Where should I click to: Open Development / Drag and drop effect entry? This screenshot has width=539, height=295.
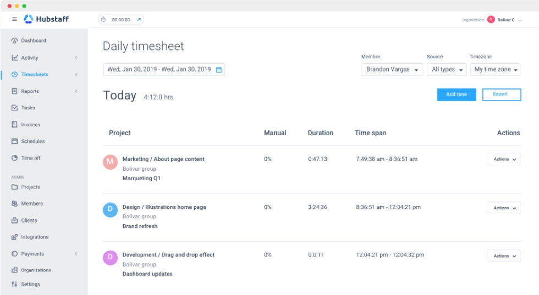coord(168,255)
